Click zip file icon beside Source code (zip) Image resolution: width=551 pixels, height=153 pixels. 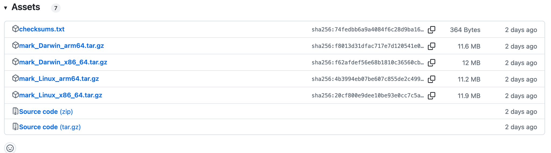coord(15,111)
